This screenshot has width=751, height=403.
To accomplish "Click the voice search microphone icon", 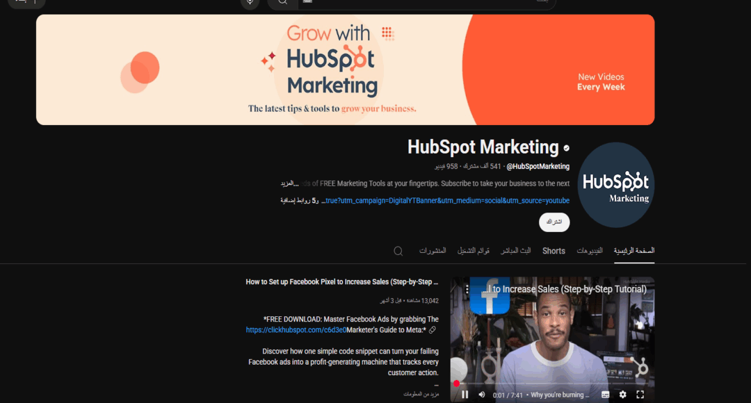I will [250, 3].
